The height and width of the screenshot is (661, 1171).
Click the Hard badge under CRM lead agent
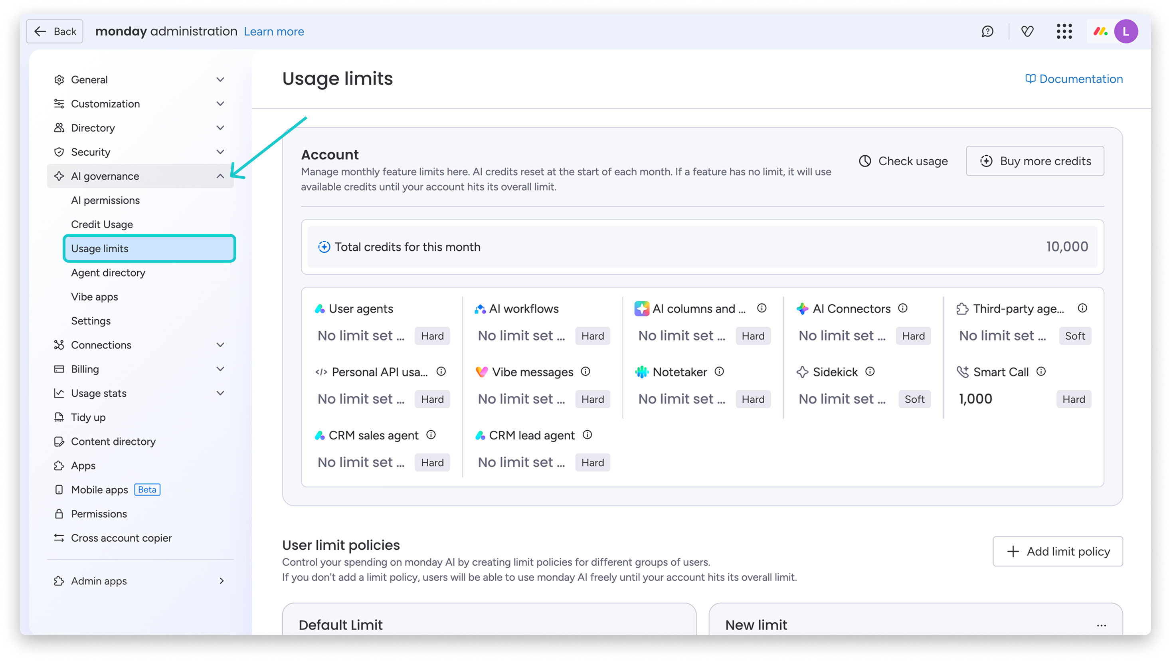point(593,462)
